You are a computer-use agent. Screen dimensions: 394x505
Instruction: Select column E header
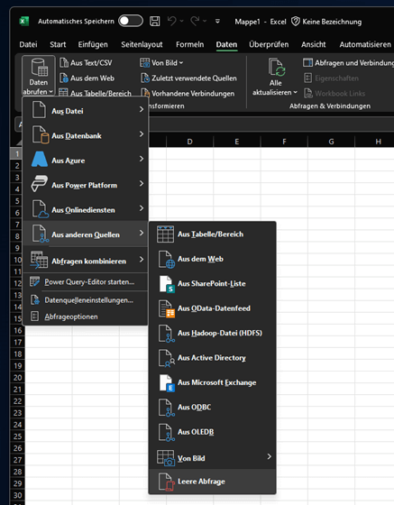pyautogui.click(x=237, y=142)
